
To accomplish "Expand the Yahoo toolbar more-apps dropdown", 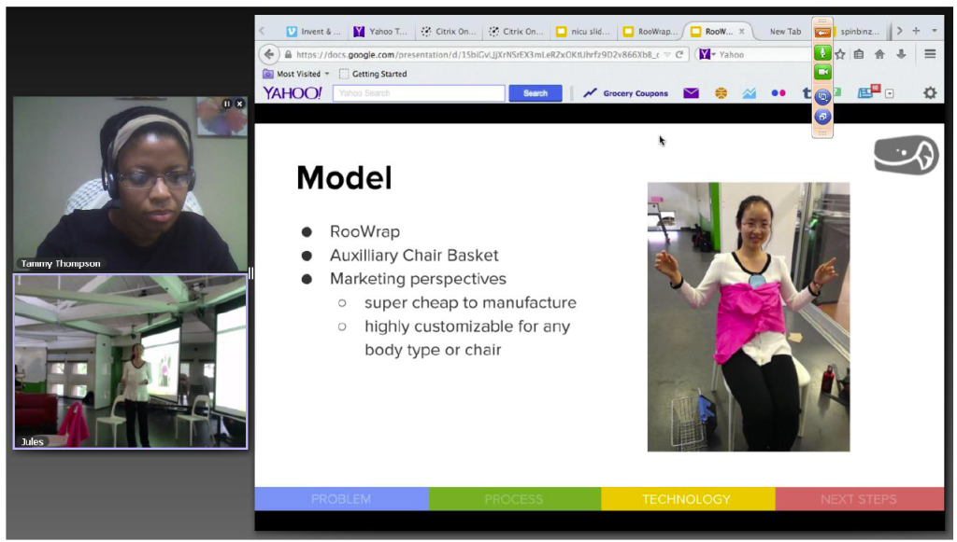I will pos(890,94).
